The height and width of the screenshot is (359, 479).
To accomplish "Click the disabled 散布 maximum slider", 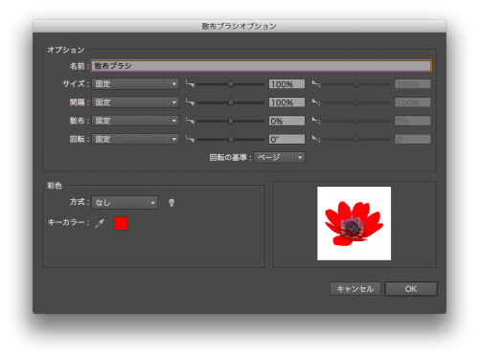I will click(x=356, y=122).
